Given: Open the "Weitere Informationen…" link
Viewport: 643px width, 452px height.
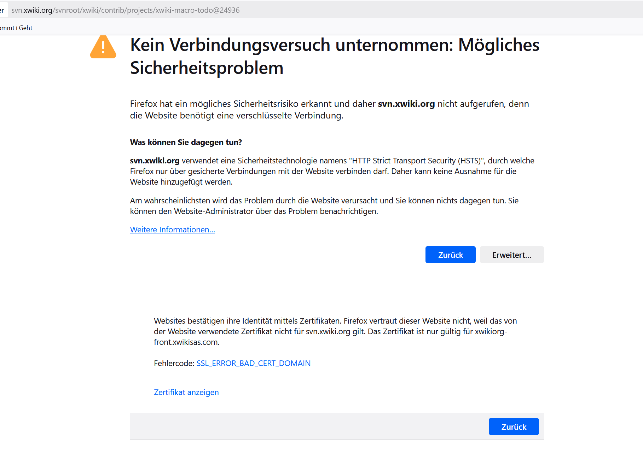Looking at the screenshot, I should click(172, 230).
